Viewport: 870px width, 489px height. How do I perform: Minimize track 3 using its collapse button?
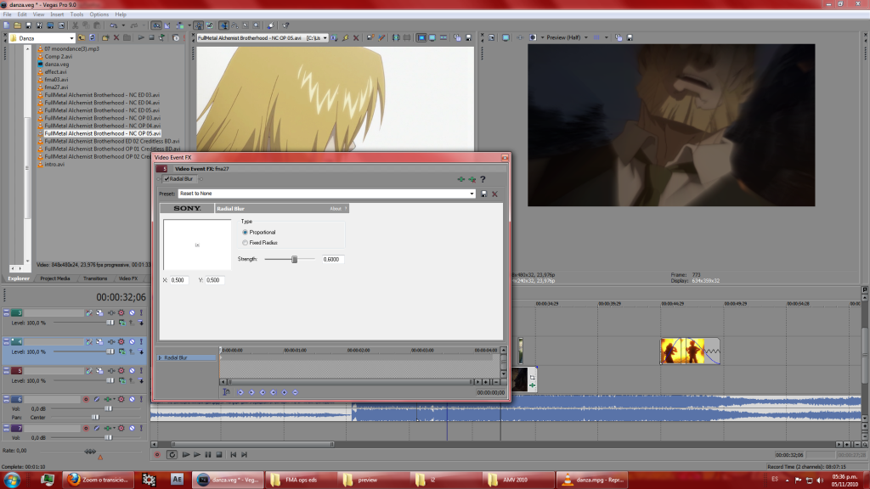[6, 312]
